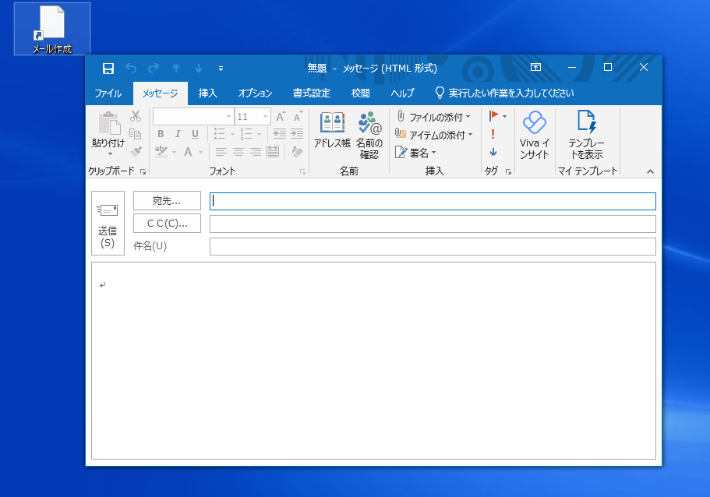Click Increase Indent icon
Image resolution: width=710 pixels, height=497 pixels.
pos(297,134)
